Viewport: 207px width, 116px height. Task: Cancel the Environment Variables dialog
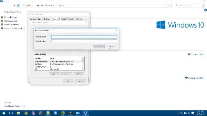pyautogui.click(x=81, y=81)
